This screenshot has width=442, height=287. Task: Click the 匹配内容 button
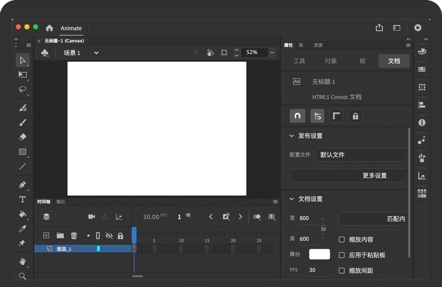(x=373, y=219)
